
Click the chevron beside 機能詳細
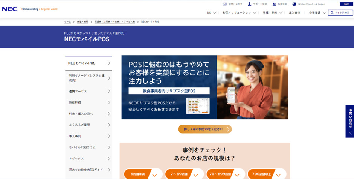pyautogui.click(x=109, y=102)
